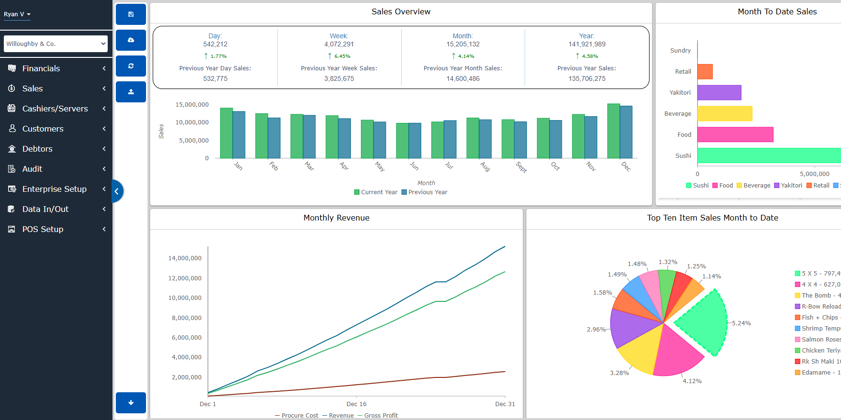Click the December current year bar
Viewport: 841px width, 420px height.
tap(614, 131)
